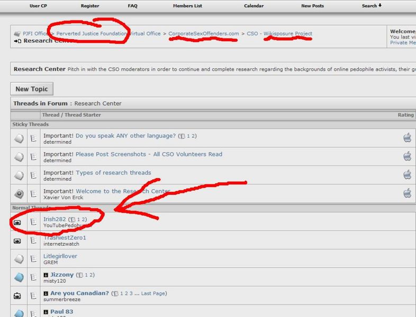Open User CP from the top bar
The width and height of the screenshot is (416, 317).
[x=37, y=6]
